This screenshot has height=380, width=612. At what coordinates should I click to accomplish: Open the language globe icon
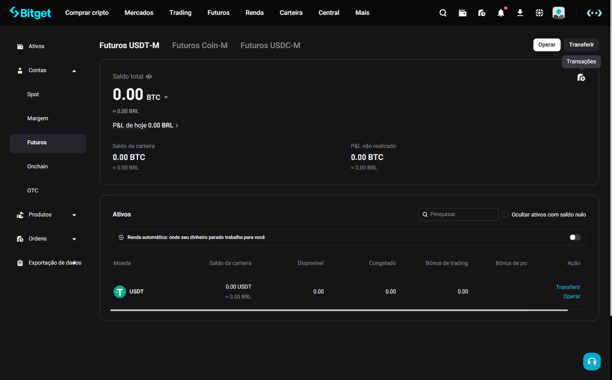click(539, 13)
